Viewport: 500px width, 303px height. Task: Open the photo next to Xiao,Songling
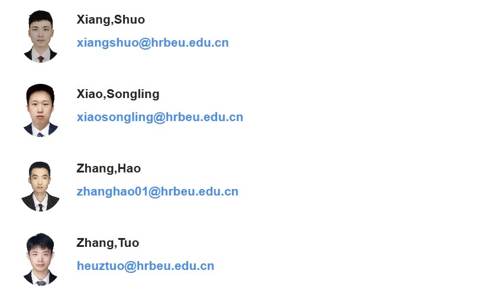coord(40,110)
